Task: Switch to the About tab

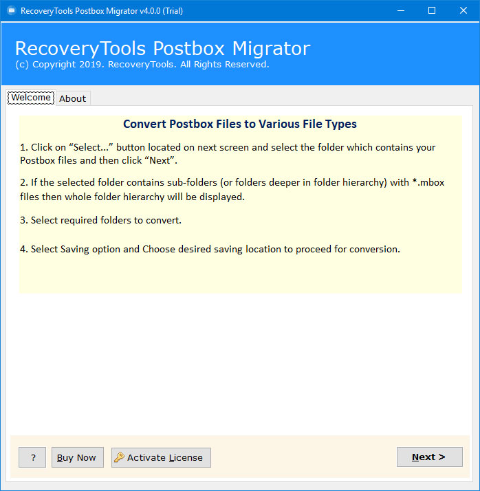Action: pos(73,98)
